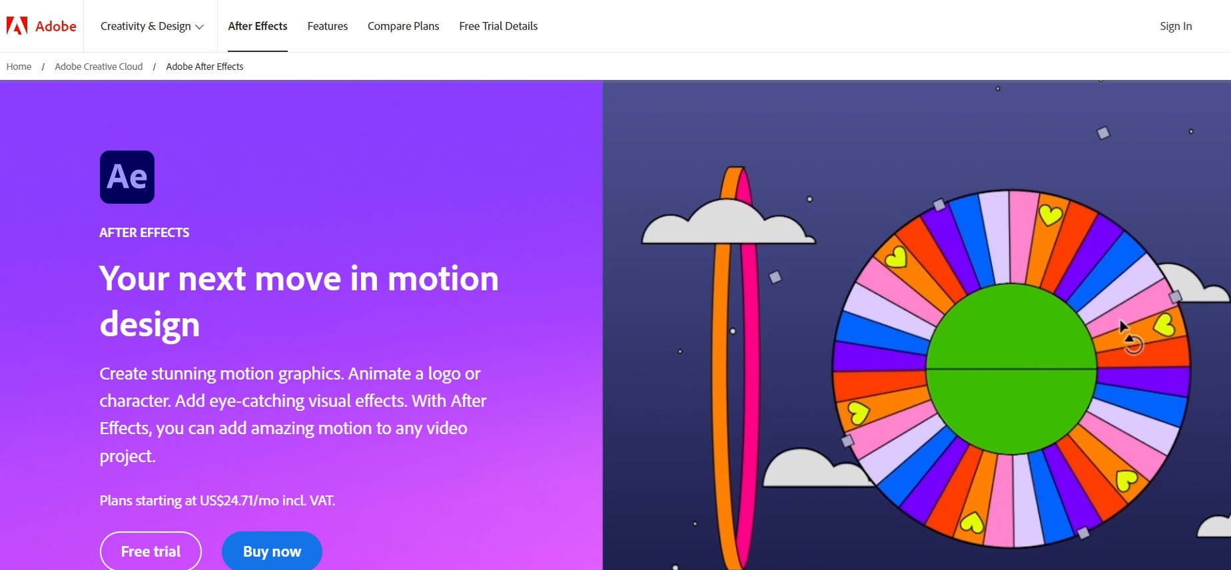The height and width of the screenshot is (570, 1231).
Task: Open Adobe Creative Cloud breadcrumb link
Action: (x=99, y=67)
